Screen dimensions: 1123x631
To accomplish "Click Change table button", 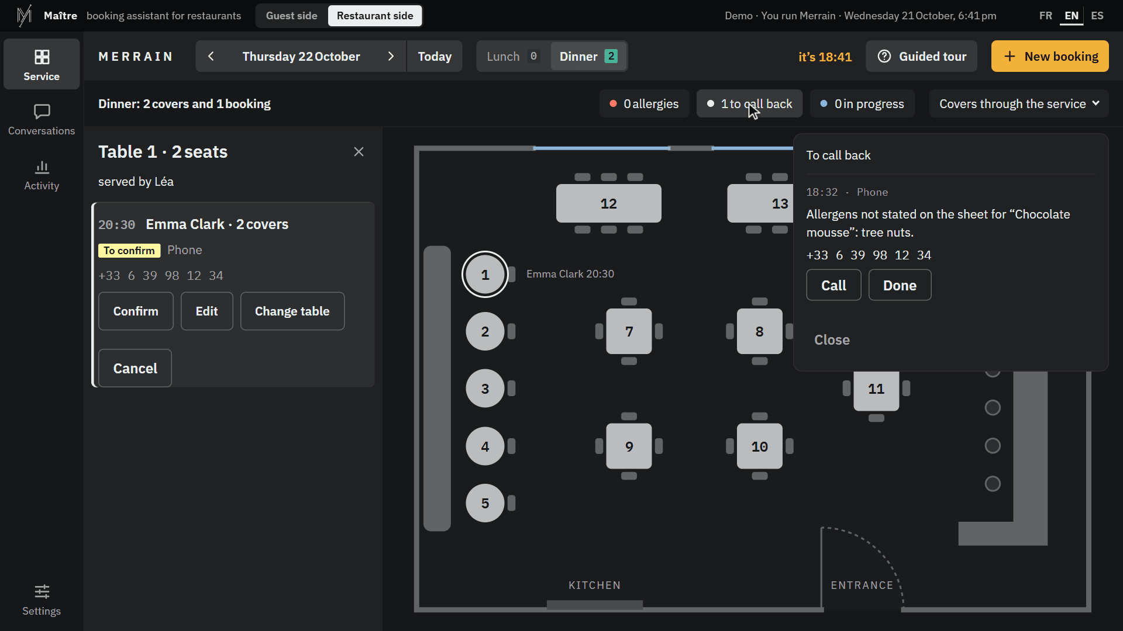I will [x=292, y=311].
